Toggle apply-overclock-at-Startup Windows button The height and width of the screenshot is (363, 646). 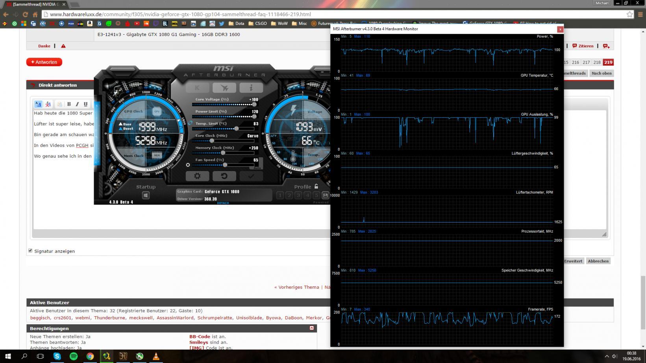coord(146,195)
